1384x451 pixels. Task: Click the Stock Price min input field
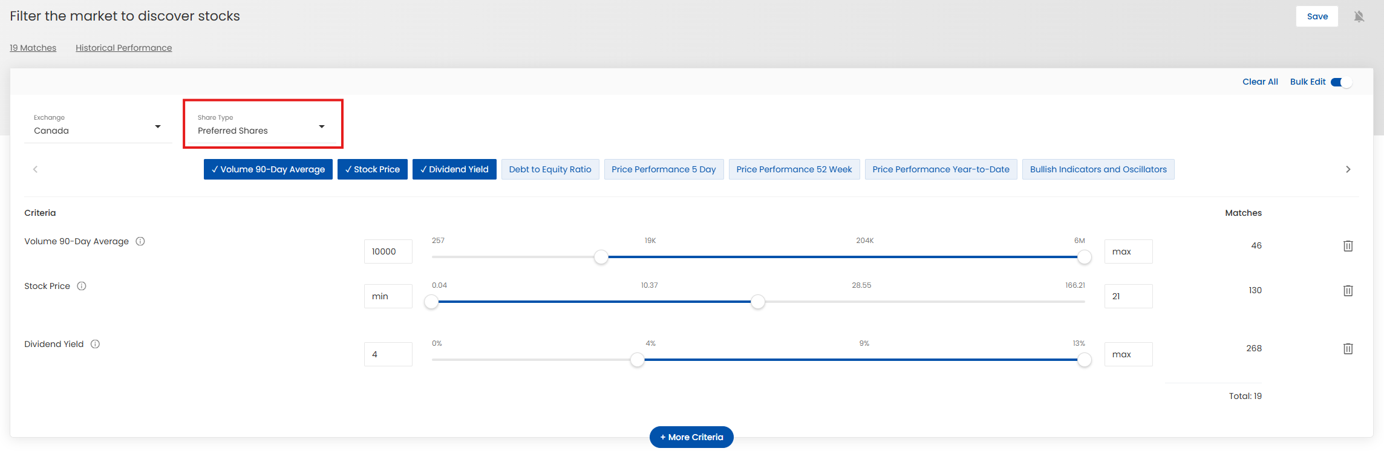pos(388,296)
